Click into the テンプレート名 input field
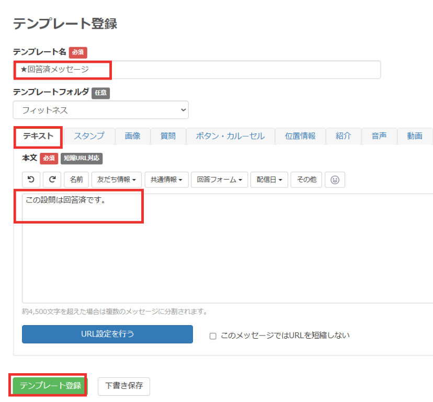The width and height of the screenshot is (433, 402). coord(197,70)
